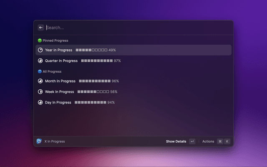The height and width of the screenshot is (167, 267).
Task: Click the K key shortcut badge
Action: click(227, 142)
